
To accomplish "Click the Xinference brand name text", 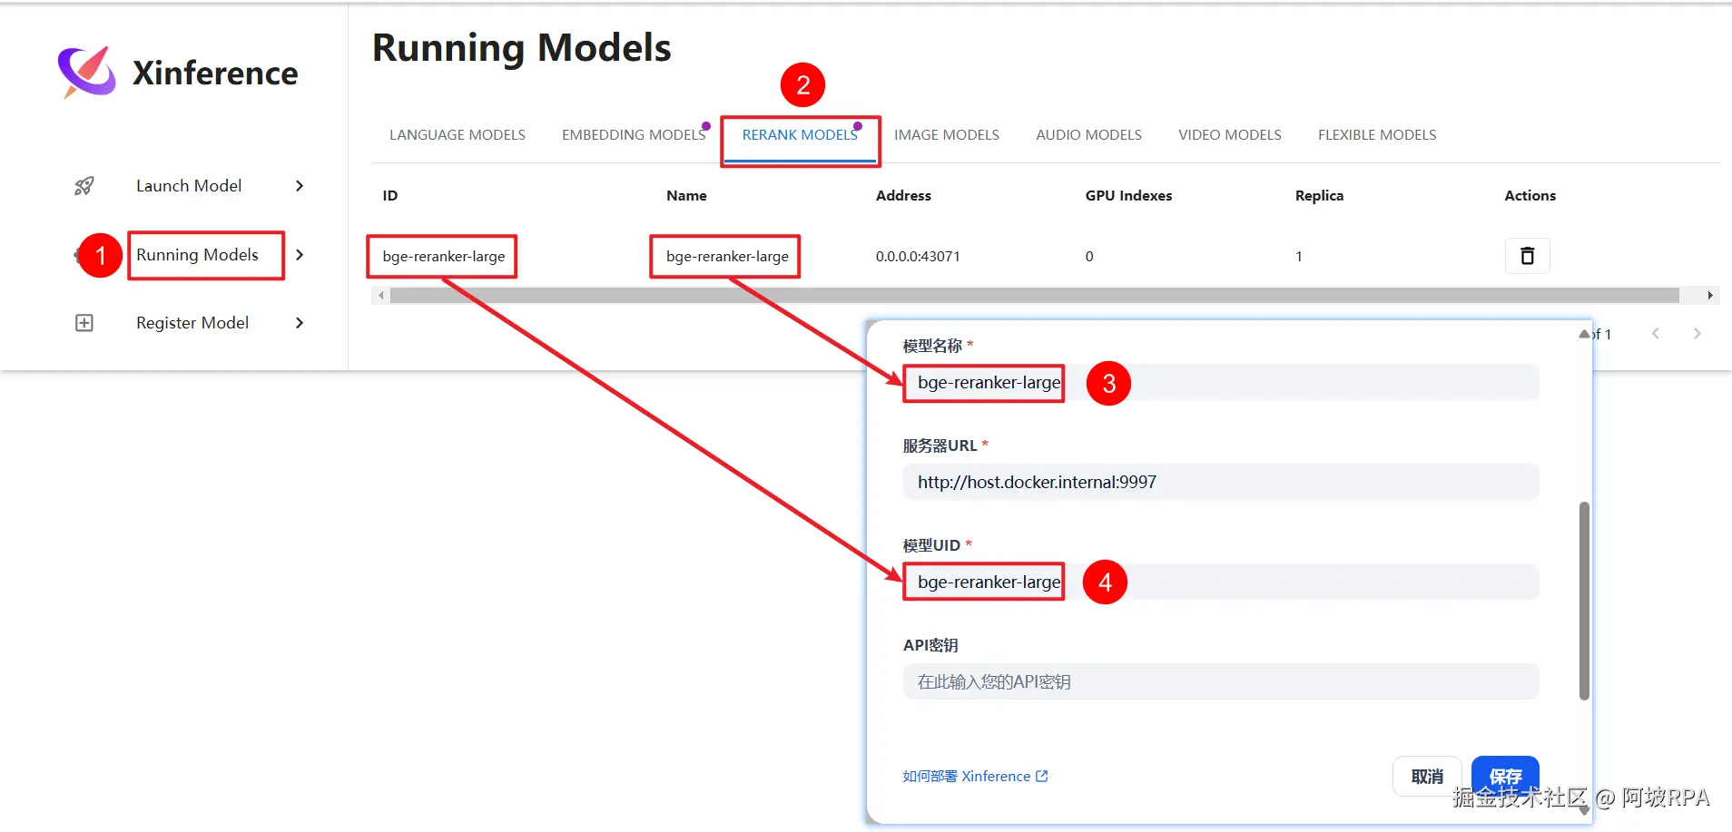I will (x=215, y=73).
